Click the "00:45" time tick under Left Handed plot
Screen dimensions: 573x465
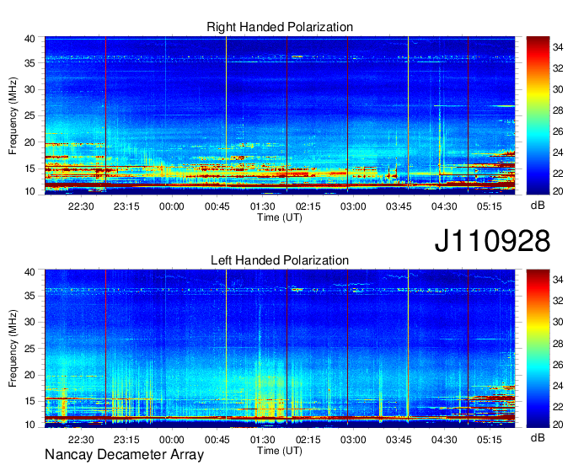tap(217, 440)
